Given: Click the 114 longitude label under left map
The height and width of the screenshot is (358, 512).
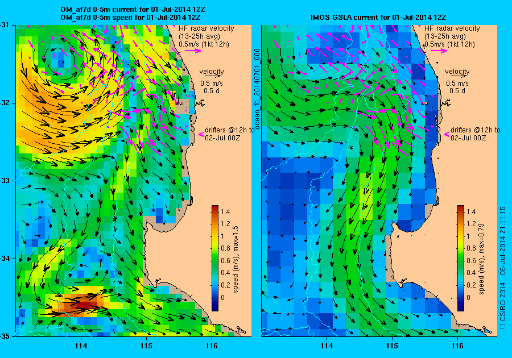Looking at the screenshot, I should pyautogui.click(x=81, y=346).
